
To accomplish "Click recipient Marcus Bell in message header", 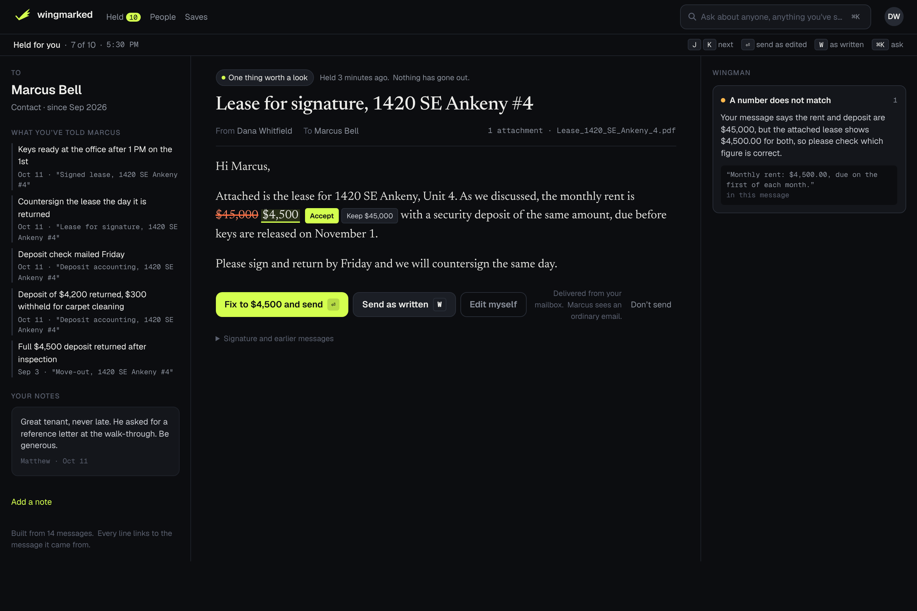I will click(x=336, y=131).
